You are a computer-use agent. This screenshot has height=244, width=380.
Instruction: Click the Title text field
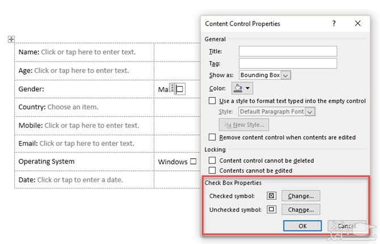288,52
